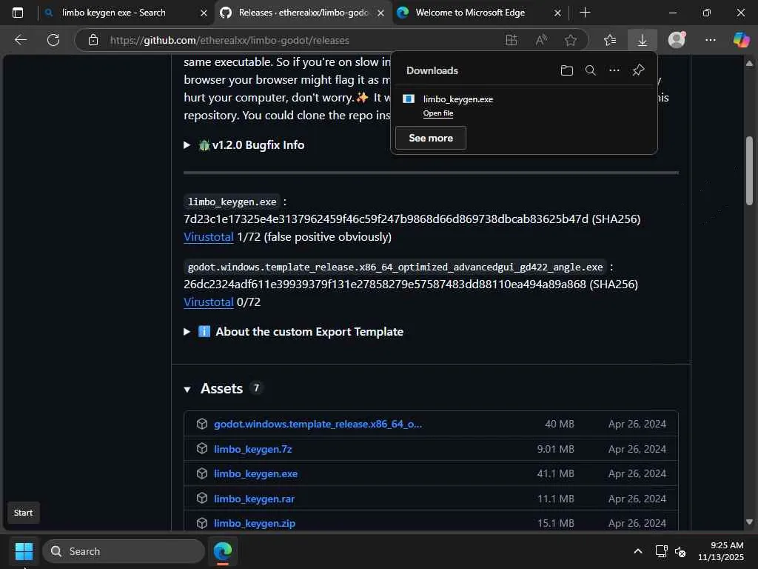Click limbo_keygen.exe file icon in downloads
758x569 pixels.
(409, 99)
